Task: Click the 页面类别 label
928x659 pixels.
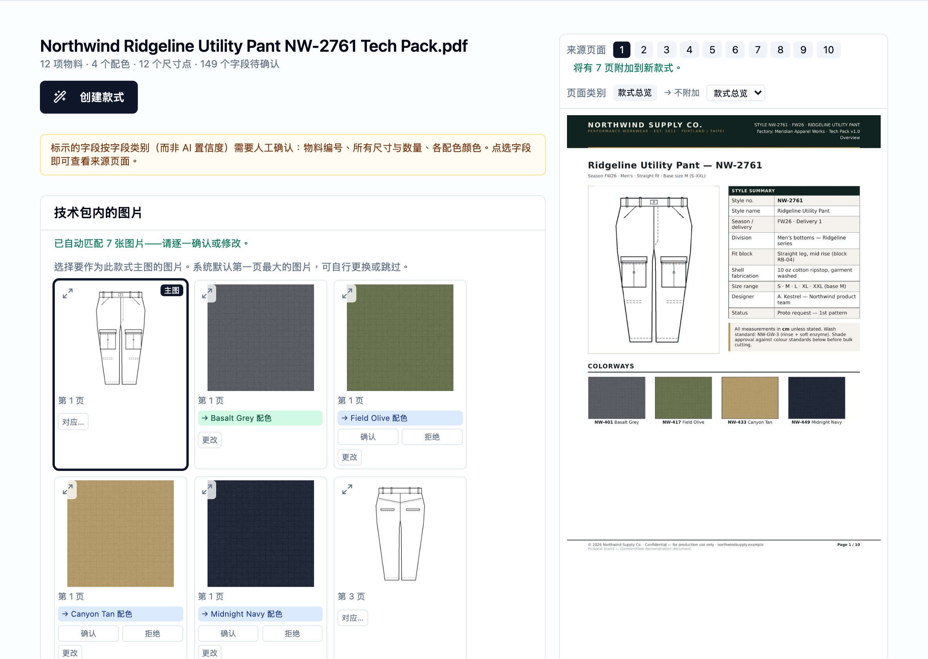Action: point(586,93)
